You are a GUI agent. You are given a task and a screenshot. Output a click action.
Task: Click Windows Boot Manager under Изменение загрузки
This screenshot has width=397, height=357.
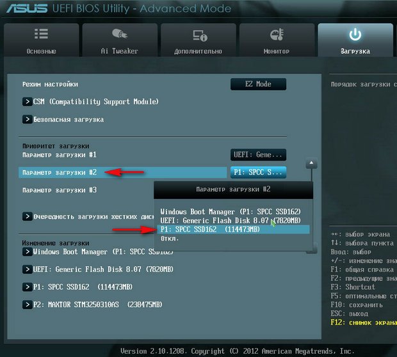tap(103, 251)
